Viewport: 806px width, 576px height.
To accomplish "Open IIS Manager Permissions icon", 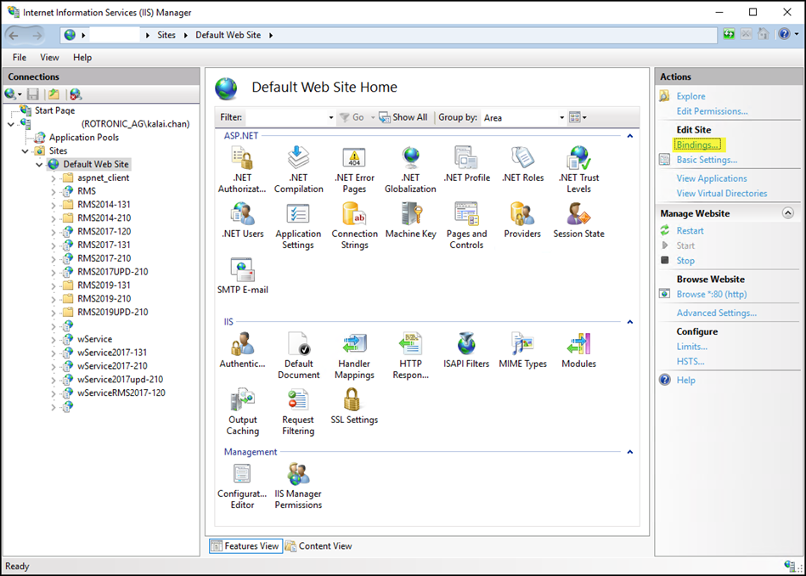I will (298, 485).
